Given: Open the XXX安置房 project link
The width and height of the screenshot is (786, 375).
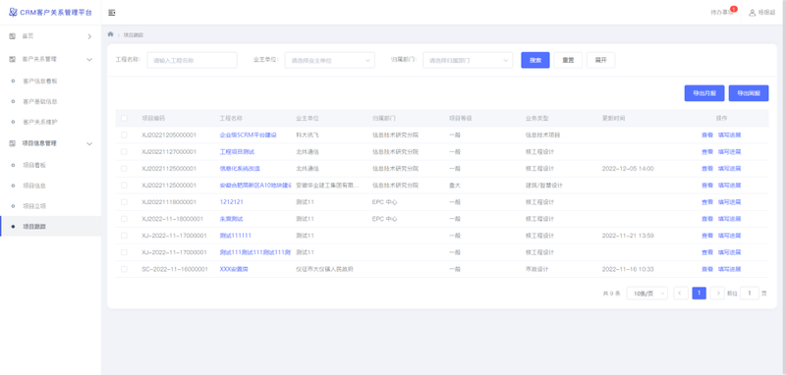Looking at the screenshot, I should 234,269.
